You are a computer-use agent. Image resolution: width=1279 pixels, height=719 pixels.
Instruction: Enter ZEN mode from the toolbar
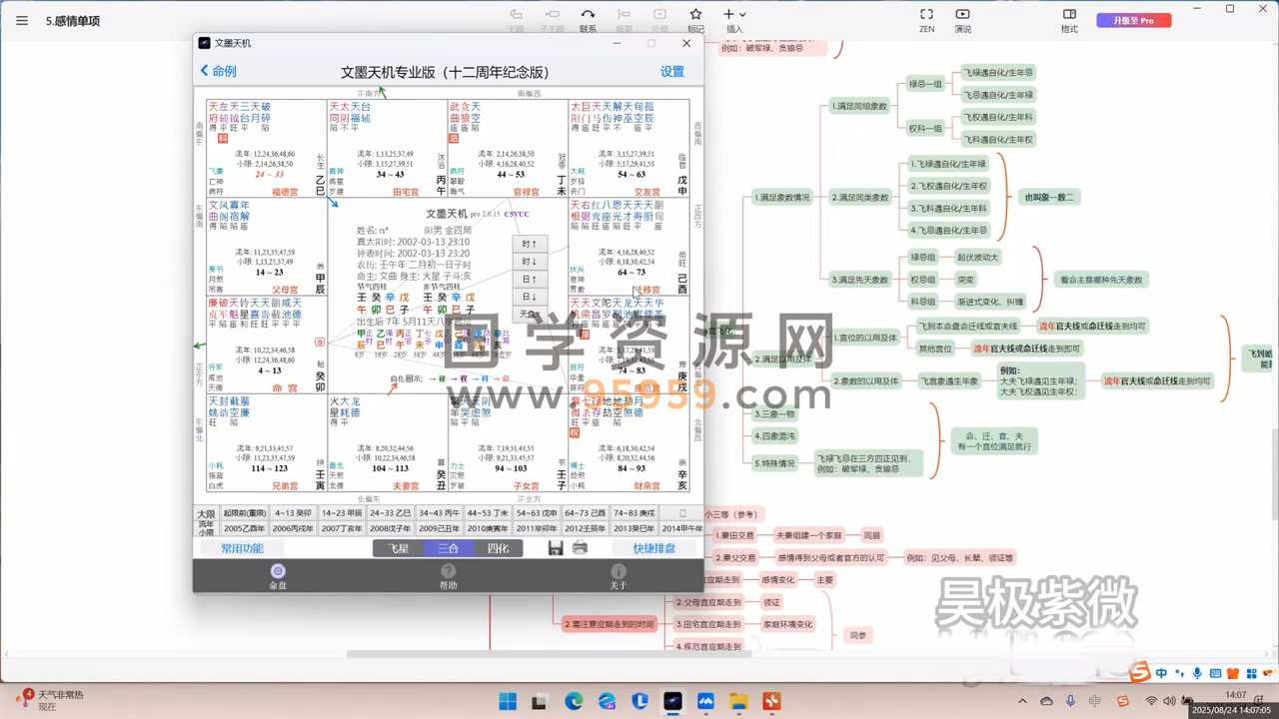click(x=926, y=19)
